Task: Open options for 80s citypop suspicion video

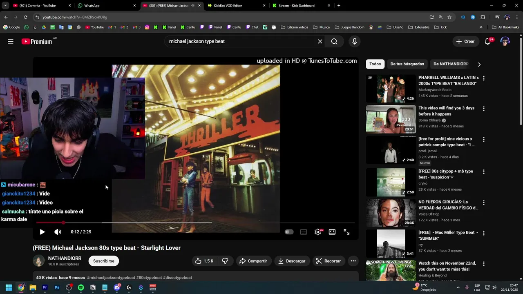Action: click(x=484, y=172)
